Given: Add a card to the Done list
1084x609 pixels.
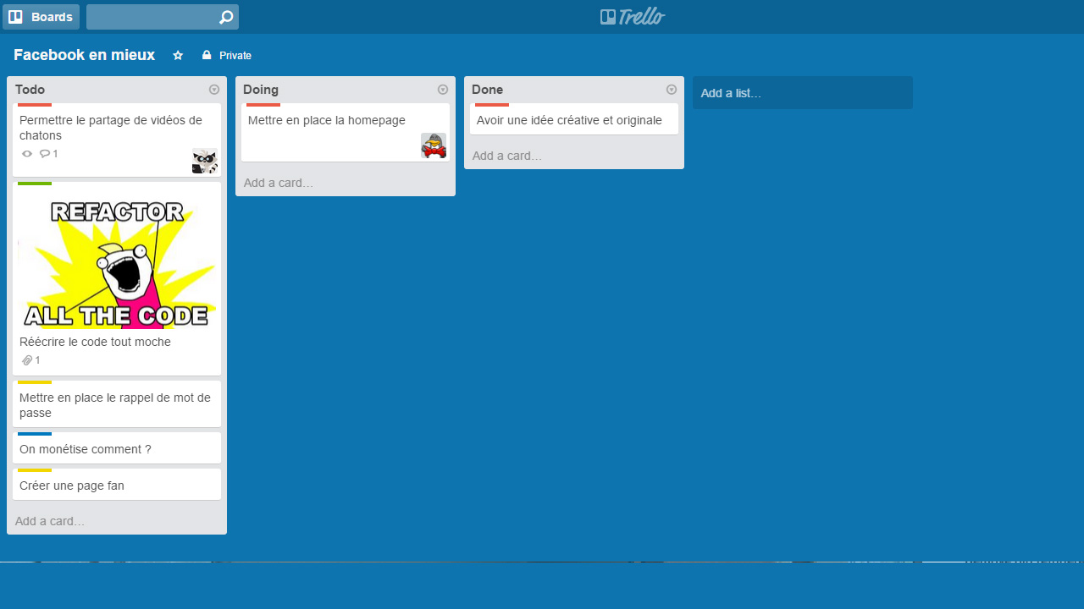Looking at the screenshot, I should click(507, 156).
